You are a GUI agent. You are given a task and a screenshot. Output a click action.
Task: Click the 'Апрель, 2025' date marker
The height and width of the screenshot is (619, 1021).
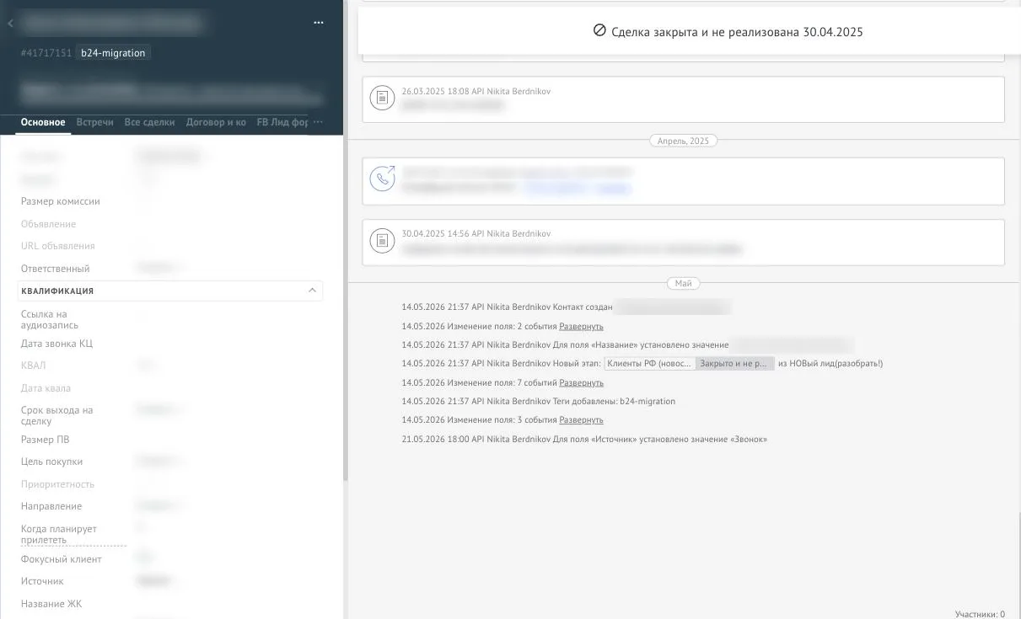point(683,141)
